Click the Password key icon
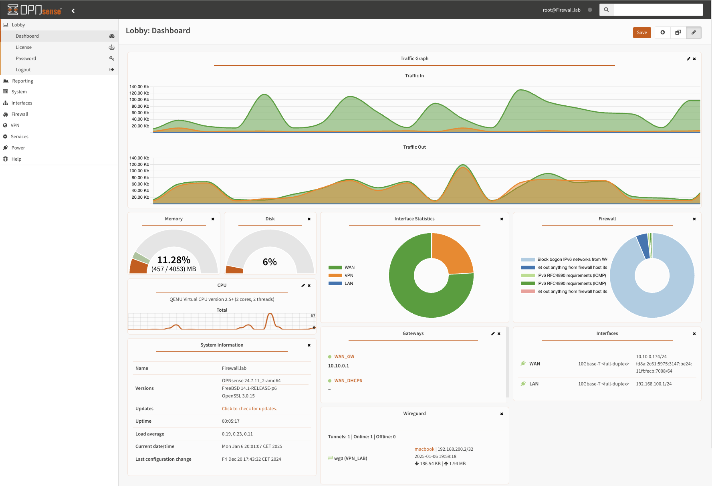The image size is (712, 486). [112, 58]
